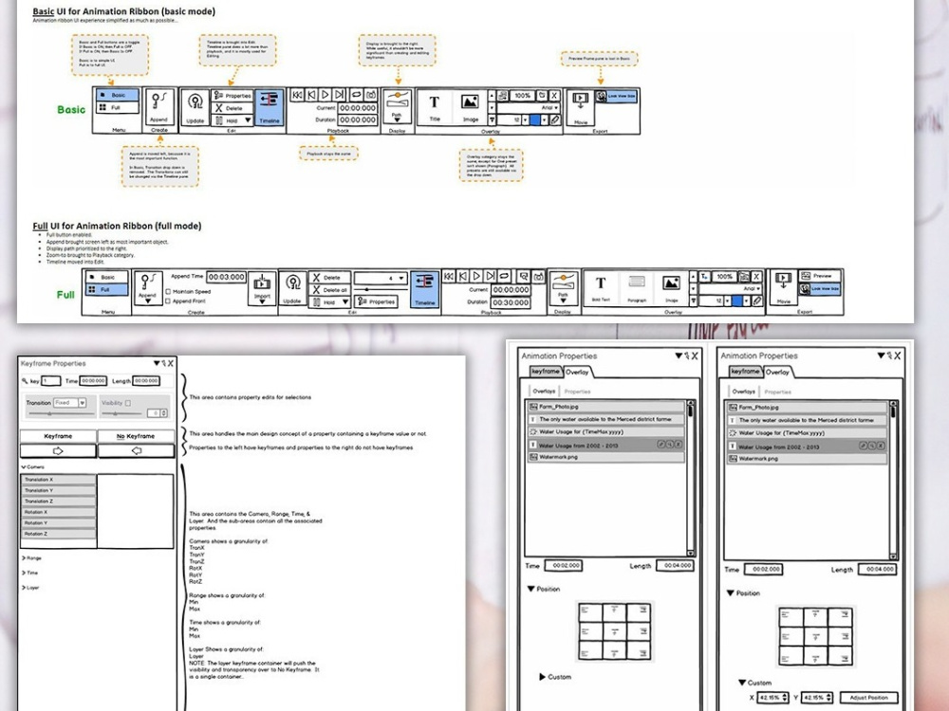Toggle Full mode in Full ribbon menu
Image resolution: width=949 pixels, height=711 pixels.
coord(107,289)
